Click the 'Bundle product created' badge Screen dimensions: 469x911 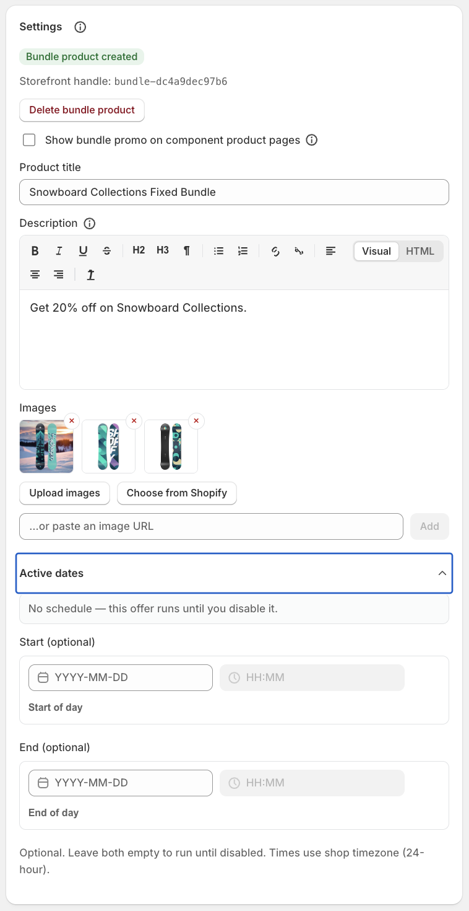click(x=82, y=56)
